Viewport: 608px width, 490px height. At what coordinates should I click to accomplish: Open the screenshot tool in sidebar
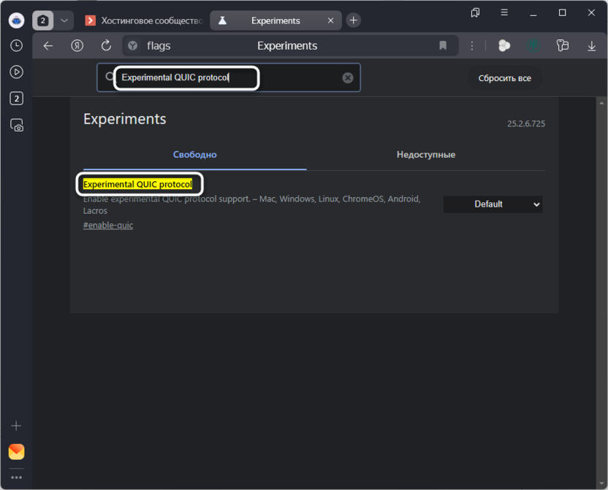click(16, 126)
